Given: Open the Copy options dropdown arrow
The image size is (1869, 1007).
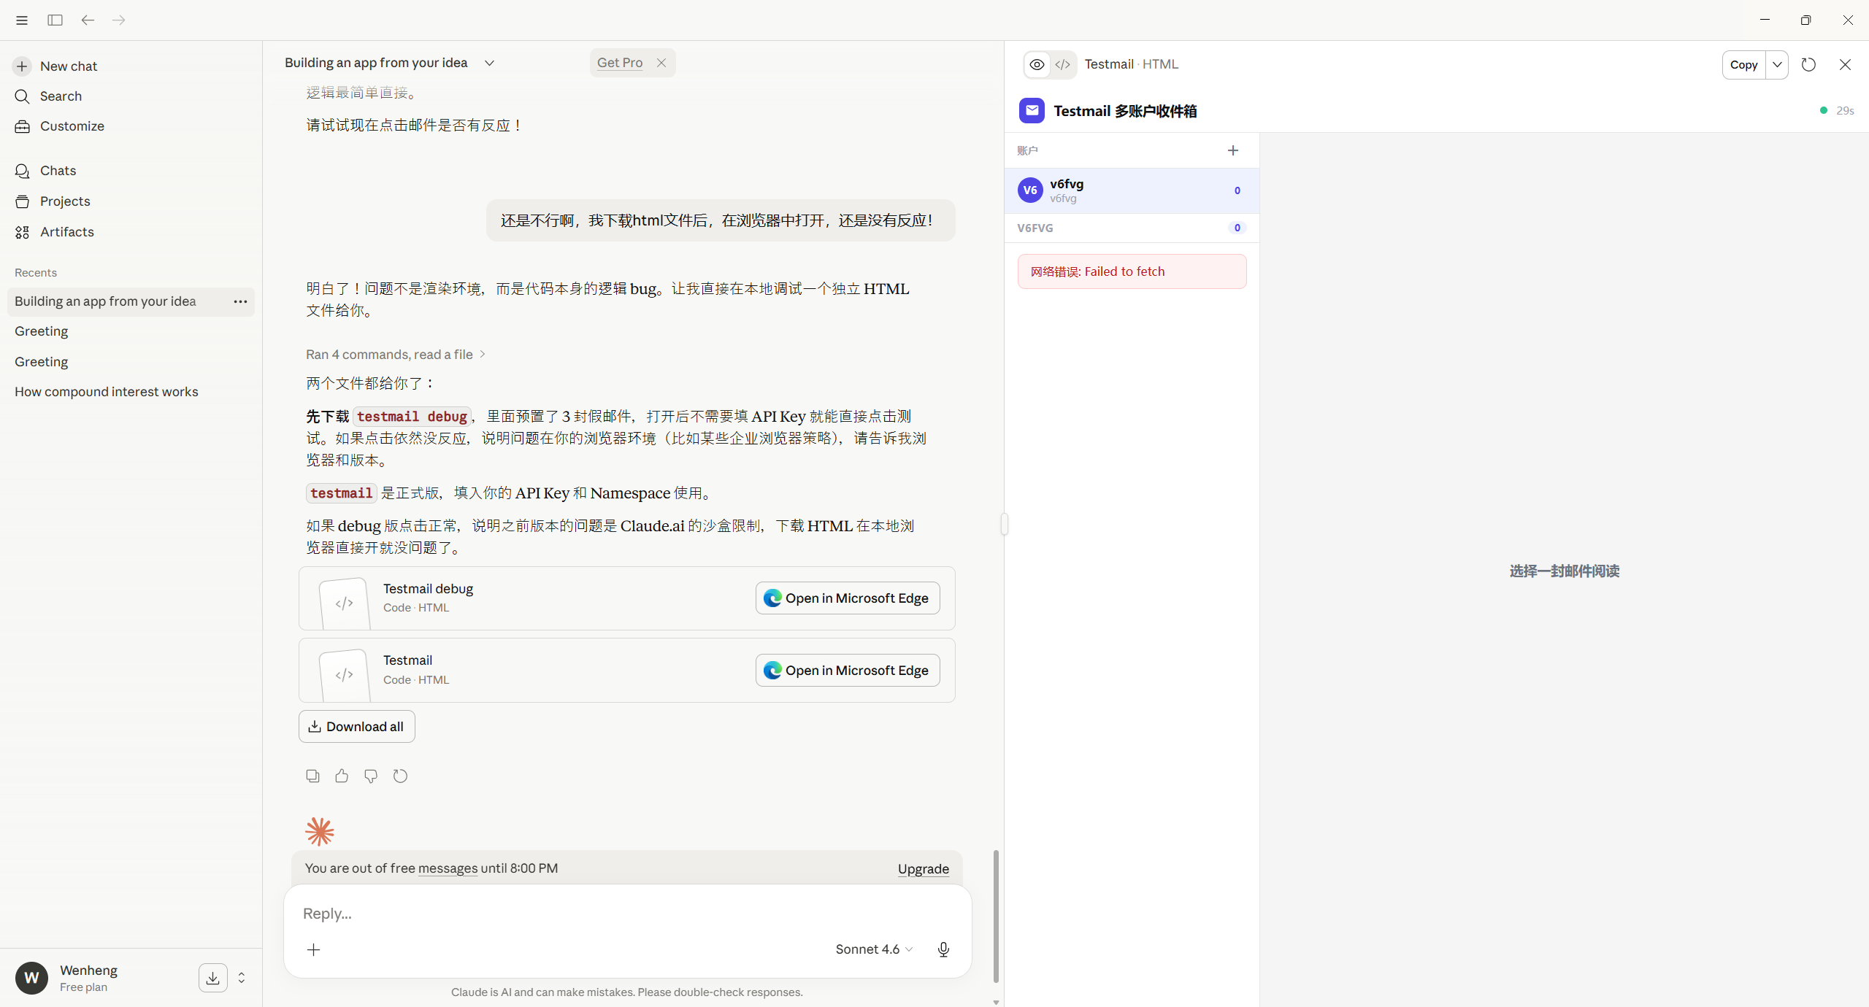Looking at the screenshot, I should click(1777, 64).
